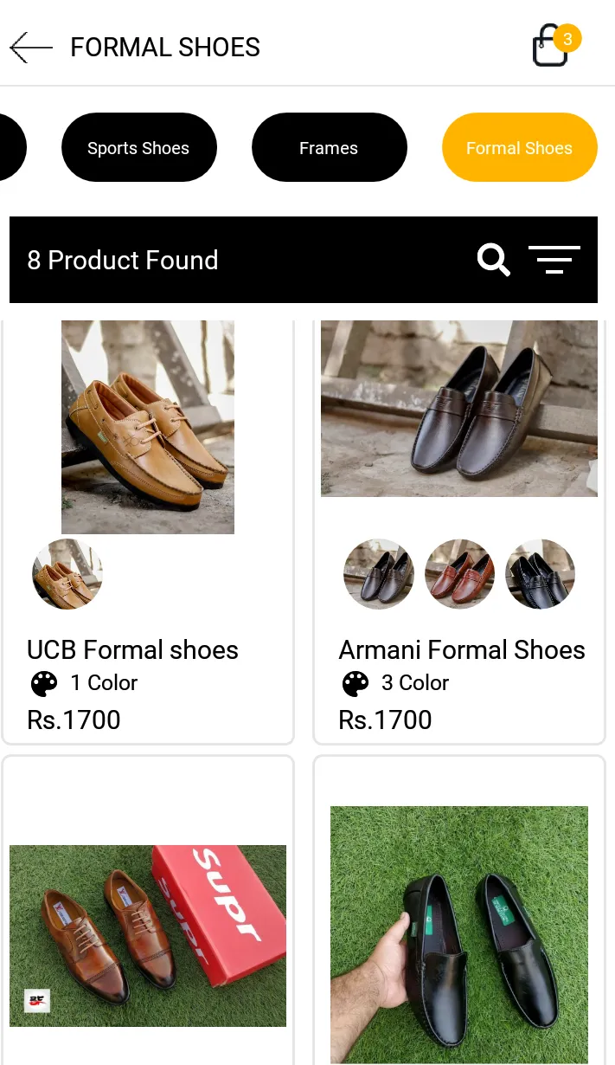This screenshot has width=615, height=1065.
Task: Open the partially visible leftmost category chip
Action: click(x=10, y=147)
